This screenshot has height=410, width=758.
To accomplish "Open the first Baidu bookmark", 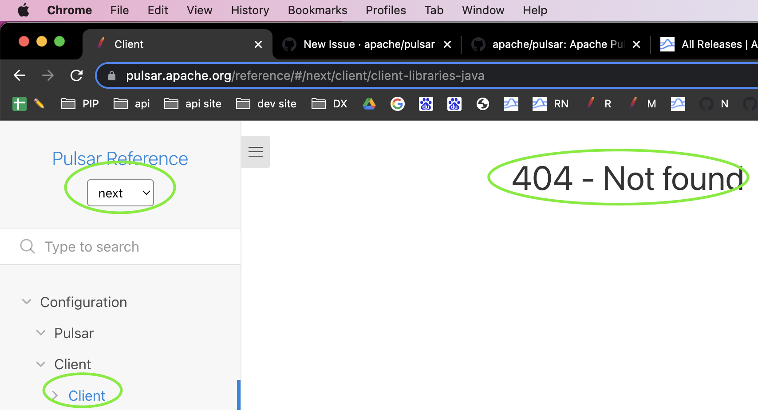I will [x=426, y=104].
